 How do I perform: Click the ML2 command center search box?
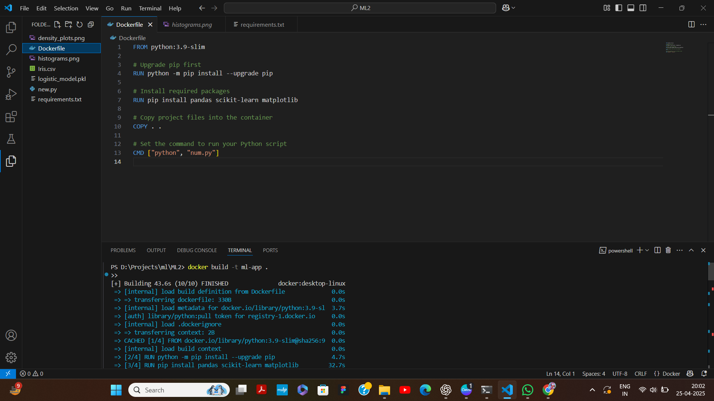[360, 8]
